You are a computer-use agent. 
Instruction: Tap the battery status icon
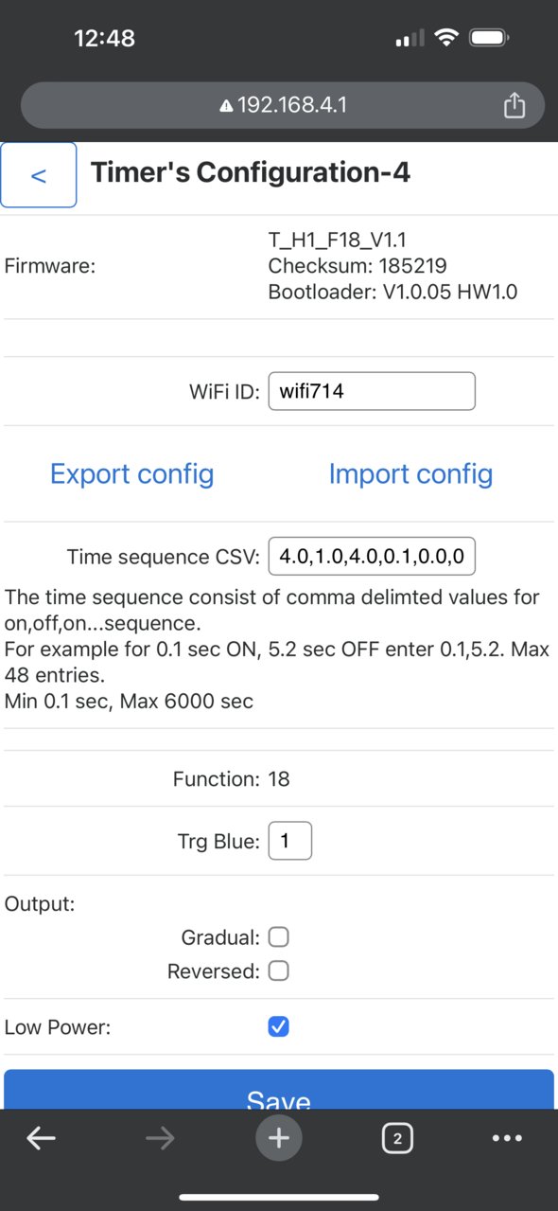[x=491, y=38]
